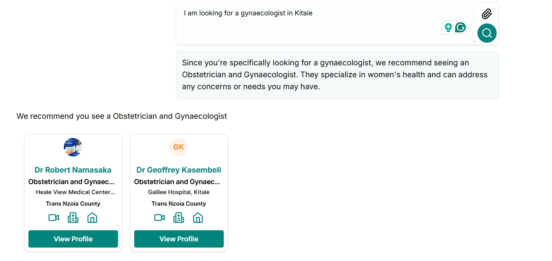Focus the gynaecologist search text box
This screenshot has height=261, width=552.
click(308, 23)
